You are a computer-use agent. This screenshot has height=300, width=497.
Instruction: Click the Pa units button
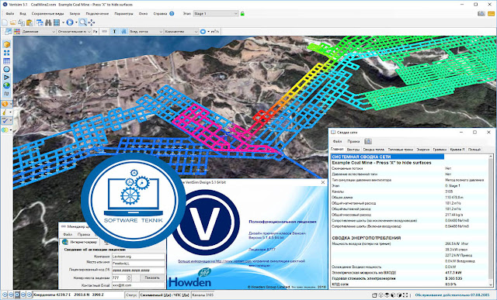coord(96,31)
